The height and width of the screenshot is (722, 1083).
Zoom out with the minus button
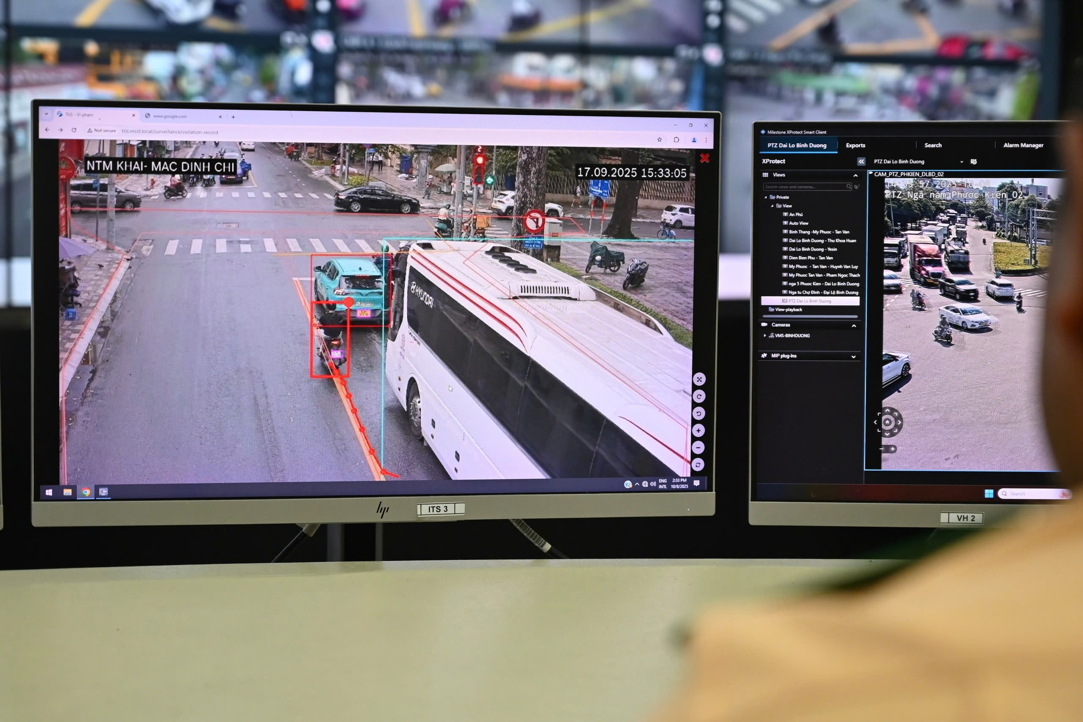(699, 448)
